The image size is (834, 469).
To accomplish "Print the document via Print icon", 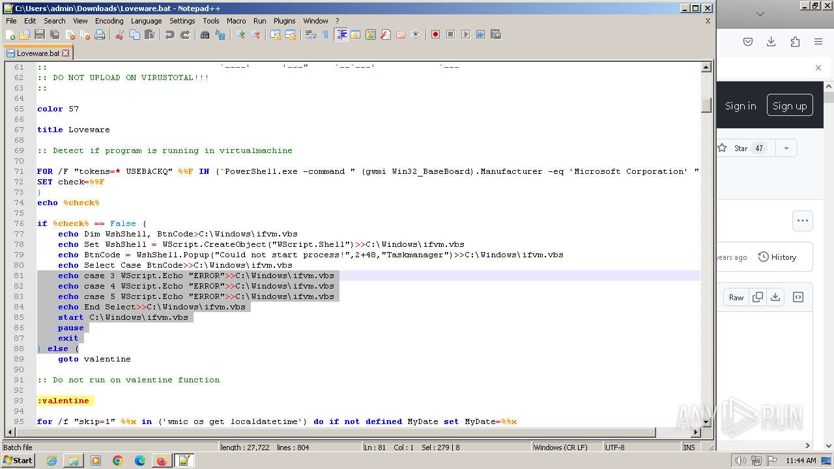I will click(100, 35).
